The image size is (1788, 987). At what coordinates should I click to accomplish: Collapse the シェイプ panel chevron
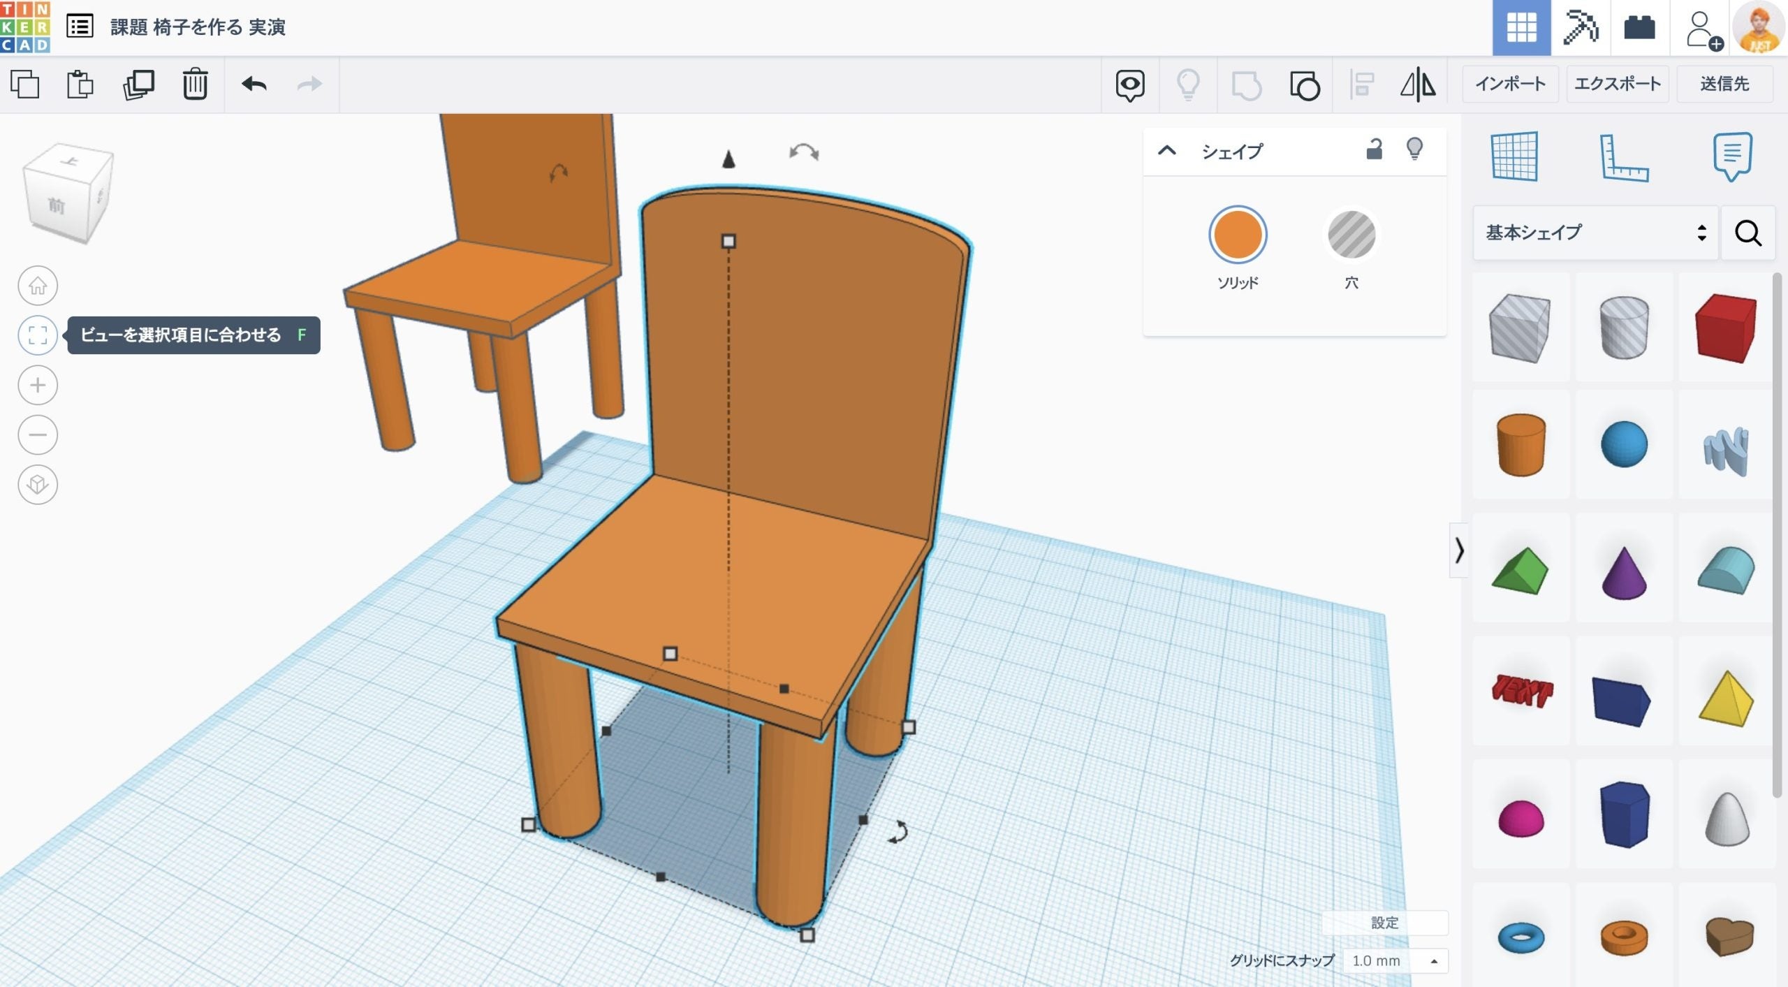(1167, 151)
